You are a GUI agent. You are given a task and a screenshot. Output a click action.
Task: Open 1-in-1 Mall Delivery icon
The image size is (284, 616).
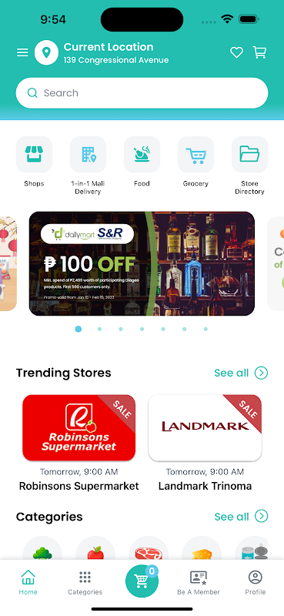(x=88, y=155)
